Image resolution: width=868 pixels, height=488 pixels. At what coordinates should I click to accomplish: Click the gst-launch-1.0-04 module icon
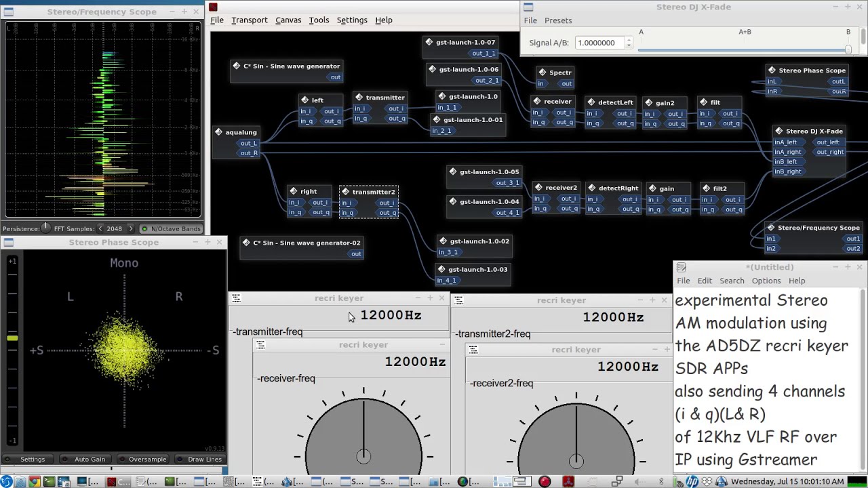click(453, 201)
